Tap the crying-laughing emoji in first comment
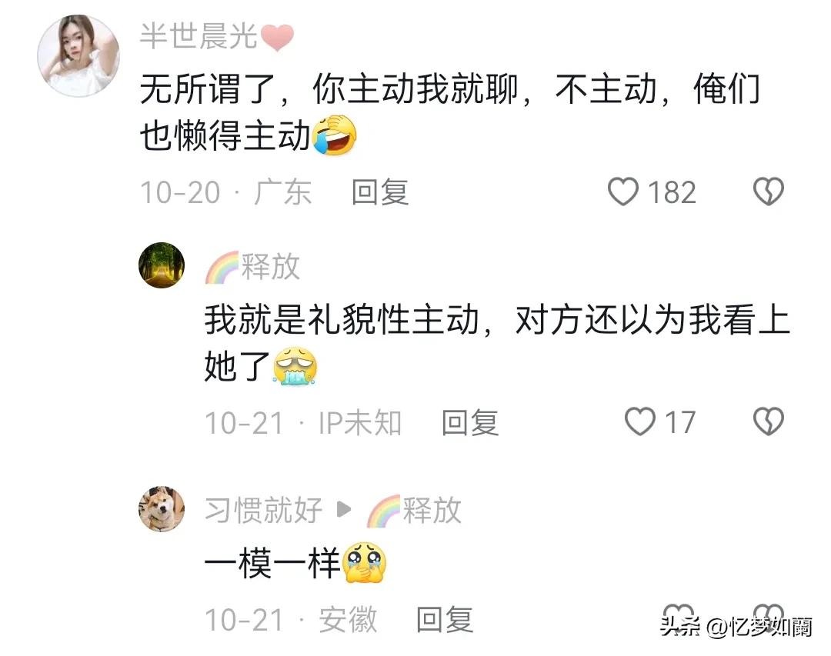This screenshot has width=831, height=656. 335,136
